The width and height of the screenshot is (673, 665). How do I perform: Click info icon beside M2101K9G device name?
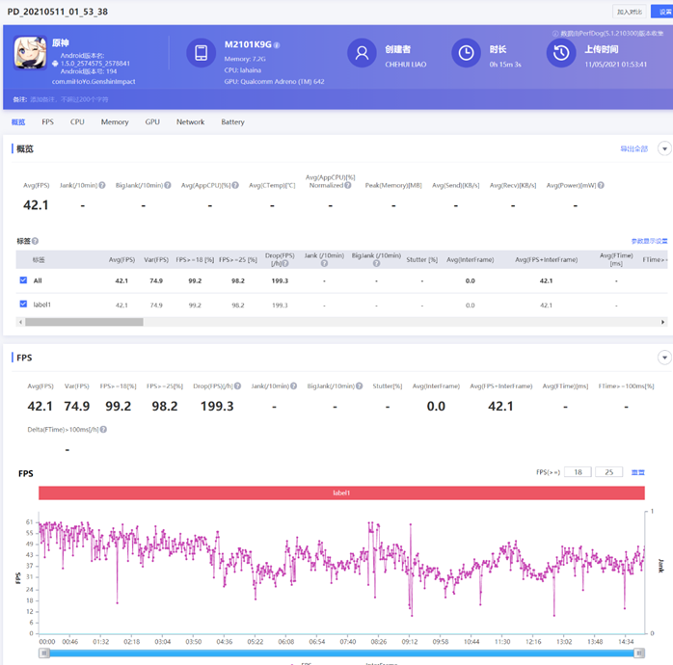(x=277, y=45)
